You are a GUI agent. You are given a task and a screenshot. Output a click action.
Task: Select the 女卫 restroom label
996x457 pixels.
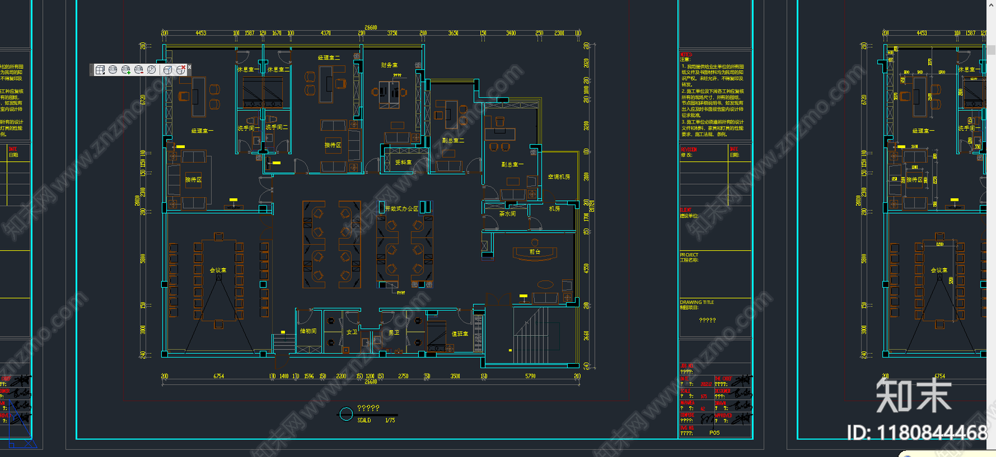[352, 332]
